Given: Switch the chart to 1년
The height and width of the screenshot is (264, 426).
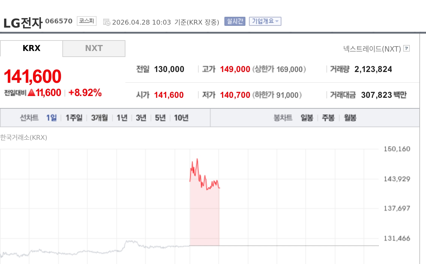Looking at the screenshot, I should (122, 118).
